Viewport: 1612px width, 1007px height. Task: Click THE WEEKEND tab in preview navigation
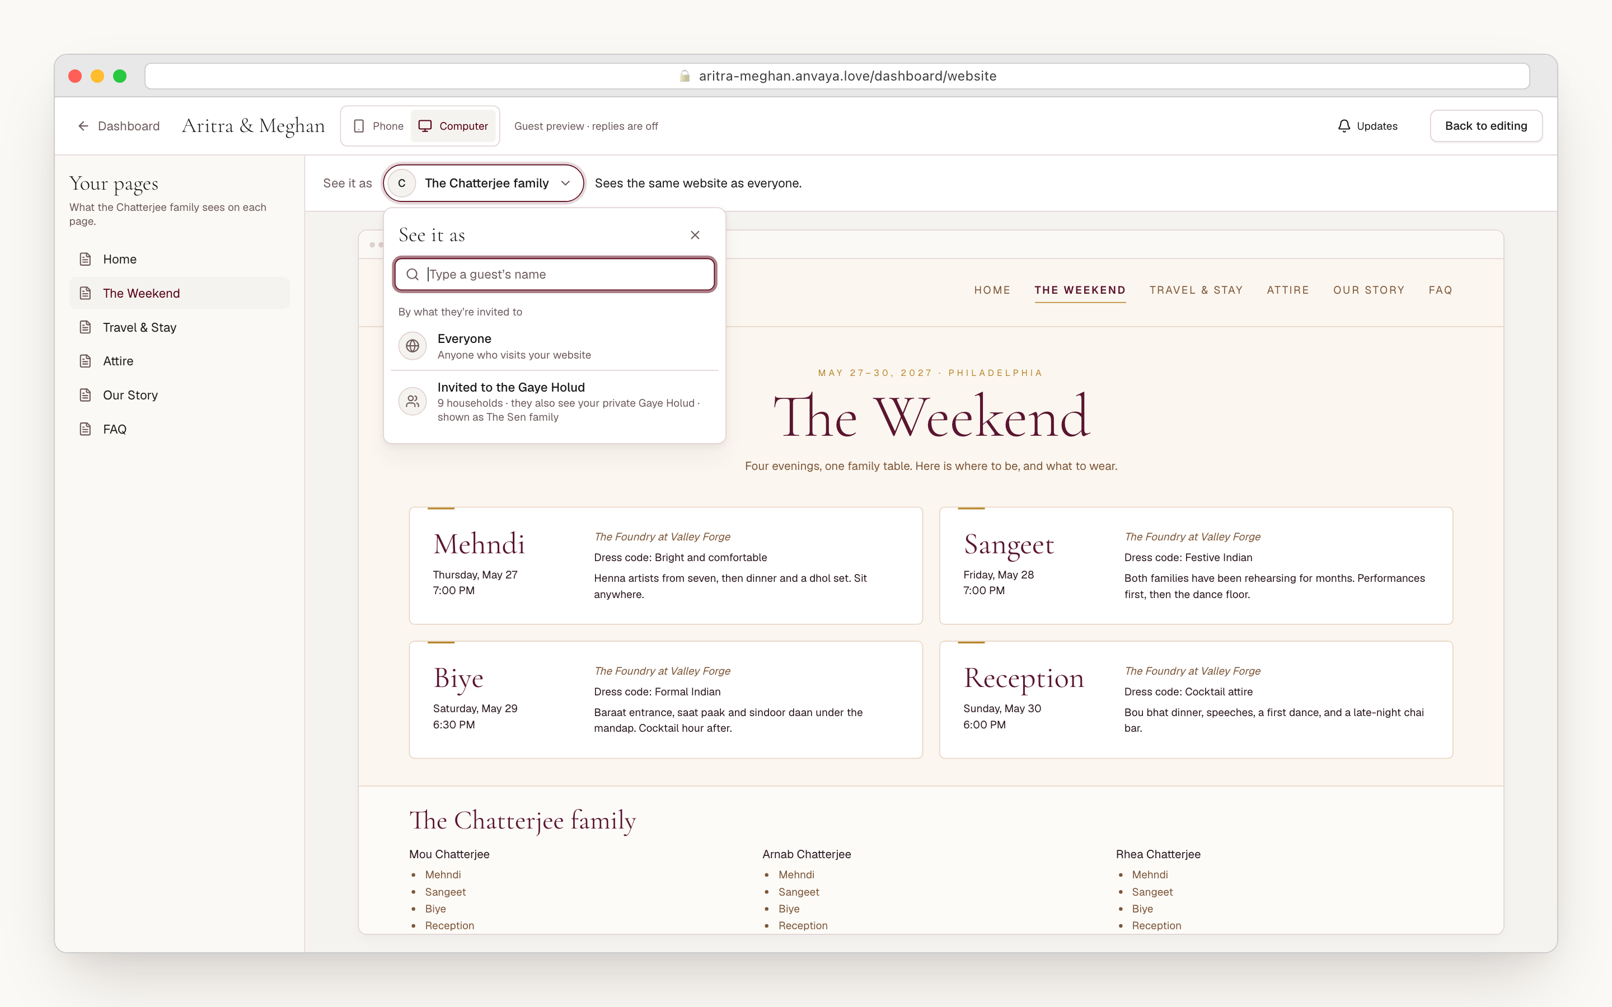click(1080, 290)
